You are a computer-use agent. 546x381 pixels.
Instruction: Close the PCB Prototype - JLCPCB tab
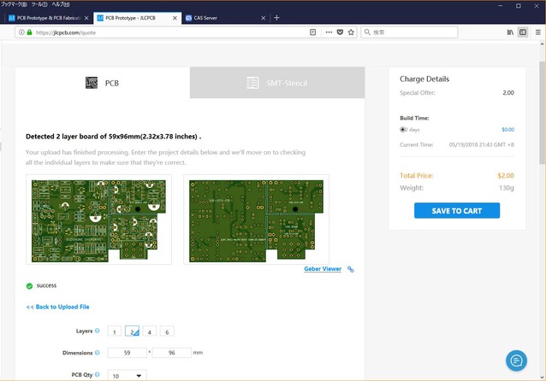(175, 18)
